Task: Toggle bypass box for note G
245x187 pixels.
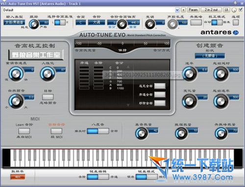Action: 84,81
